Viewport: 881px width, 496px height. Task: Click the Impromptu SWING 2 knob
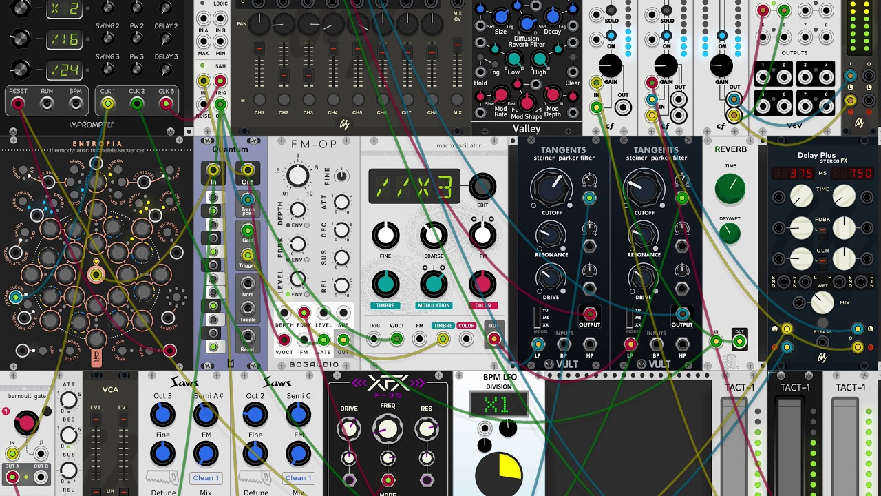pos(108,38)
